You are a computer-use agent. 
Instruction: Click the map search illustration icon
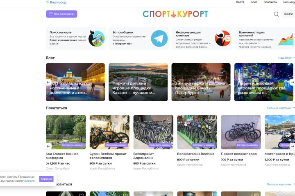[x=97, y=38]
